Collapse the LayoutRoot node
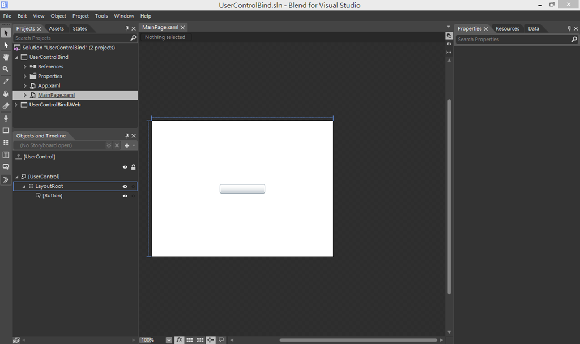Image resolution: width=580 pixels, height=344 pixels. pos(24,186)
